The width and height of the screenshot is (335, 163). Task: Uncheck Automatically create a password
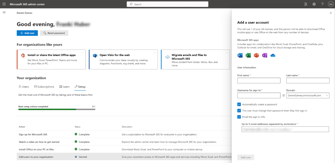[239, 104]
